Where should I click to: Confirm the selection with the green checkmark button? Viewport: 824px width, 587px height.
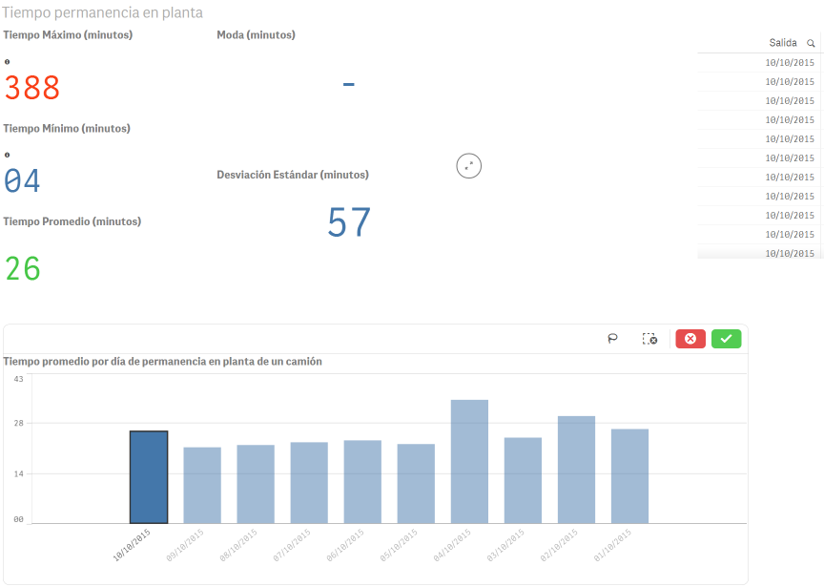pos(727,339)
